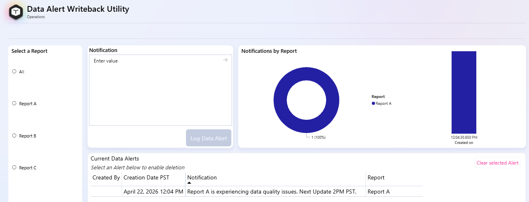This screenshot has height=202, width=529.
Task: Select the April 22, 2026 12:04 PM cell
Action: point(153,192)
